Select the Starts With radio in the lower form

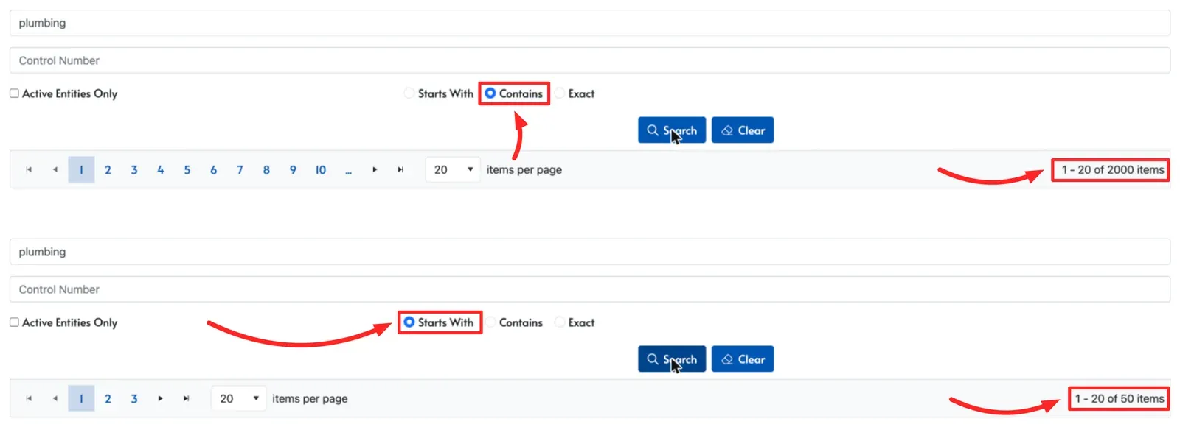coord(409,322)
